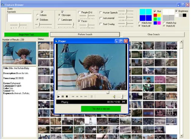Mute audio with the speaker icon
The height and width of the screenshot is (140, 191).
pyautogui.click(x=114, y=97)
